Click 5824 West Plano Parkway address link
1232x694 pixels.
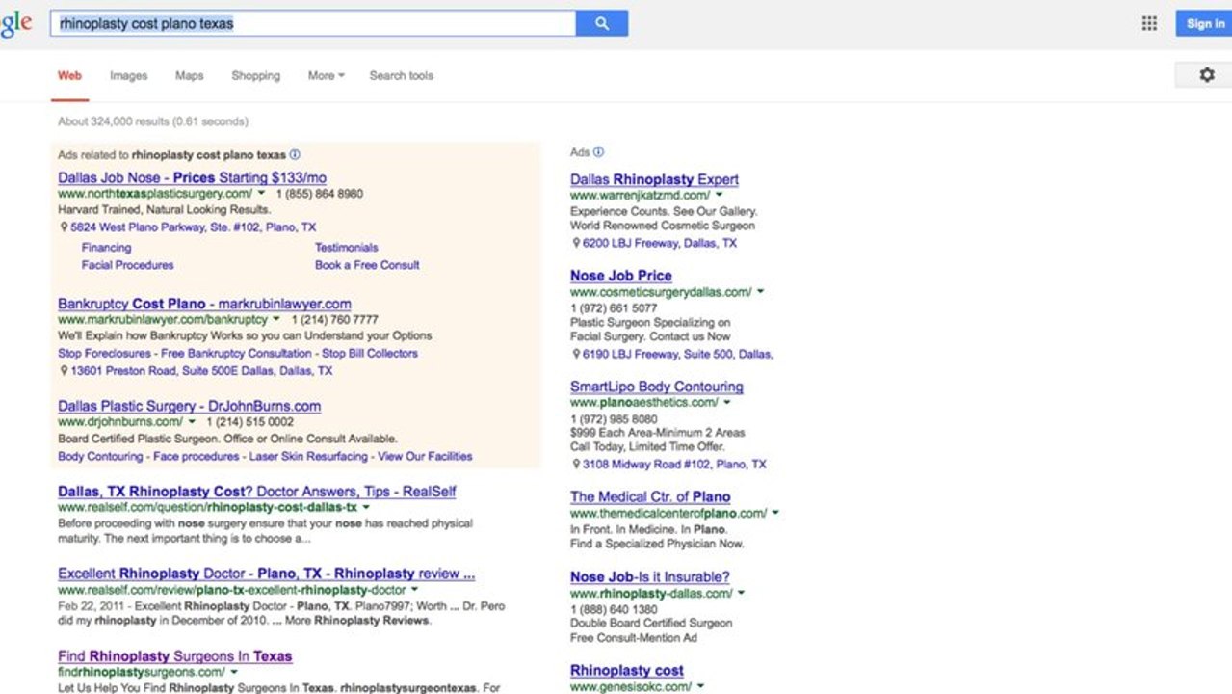click(x=193, y=228)
